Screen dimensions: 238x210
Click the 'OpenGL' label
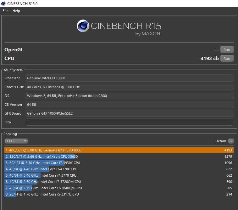[14, 50]
